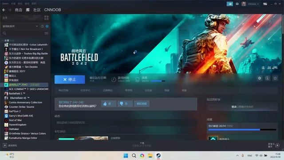The height and width of the screenshot is (160, 284).
Task: Open user avatar in top bar
Action: pyautogui.click(x=244, y=4)
